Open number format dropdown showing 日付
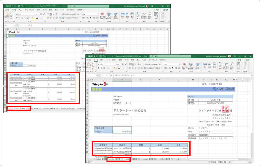260x166 pixels. pyautogui.click(x=179, y=64)
